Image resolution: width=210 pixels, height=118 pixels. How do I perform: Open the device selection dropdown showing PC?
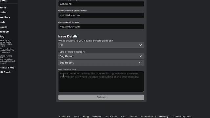(x=101, y=45)
